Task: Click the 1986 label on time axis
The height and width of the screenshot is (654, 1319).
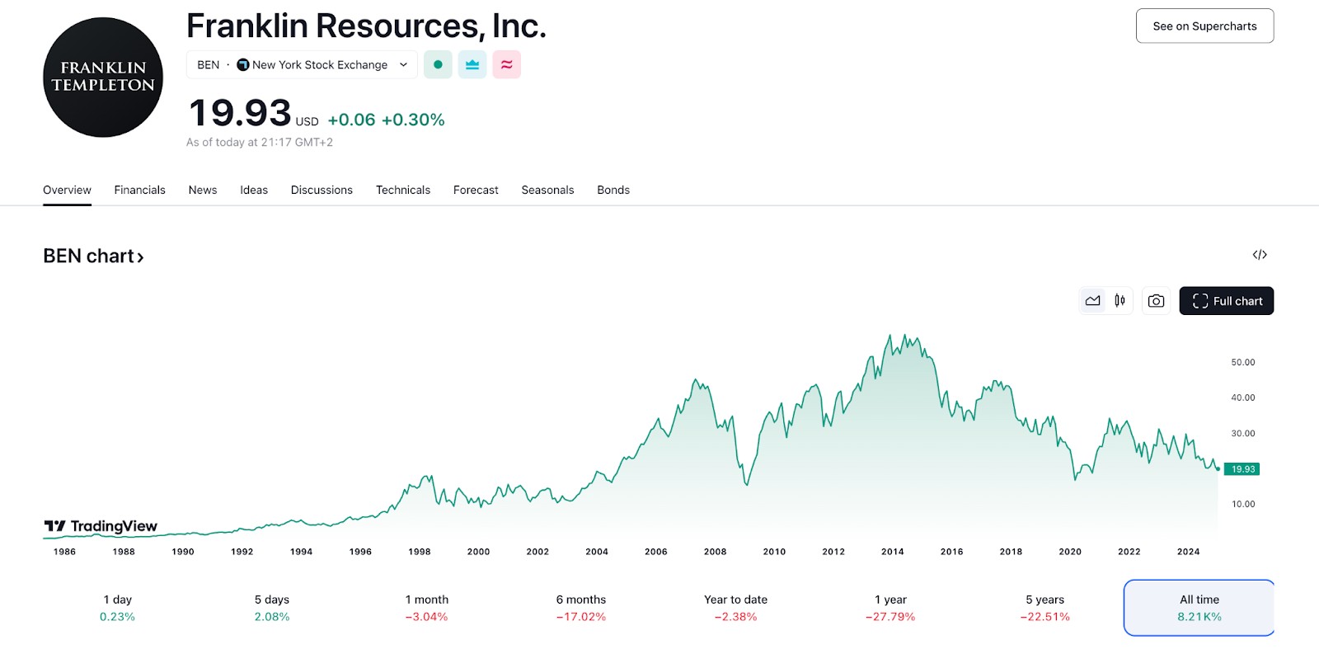Action: pos(64,552)
